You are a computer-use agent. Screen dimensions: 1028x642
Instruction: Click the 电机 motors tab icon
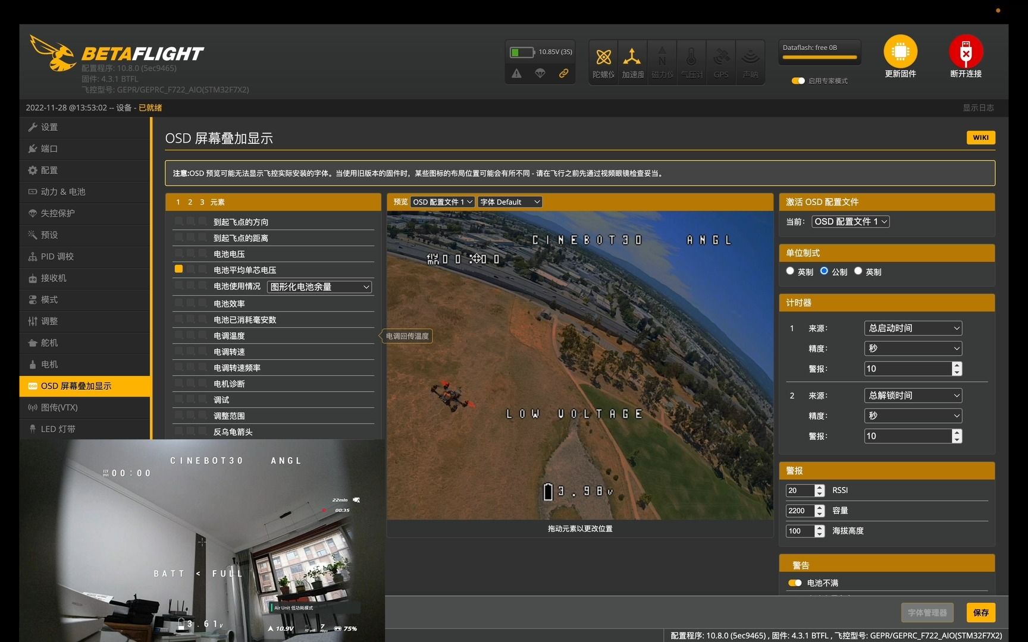click(33, 364)
